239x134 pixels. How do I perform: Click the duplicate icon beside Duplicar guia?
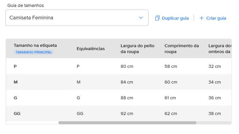[x=158, y=18]
